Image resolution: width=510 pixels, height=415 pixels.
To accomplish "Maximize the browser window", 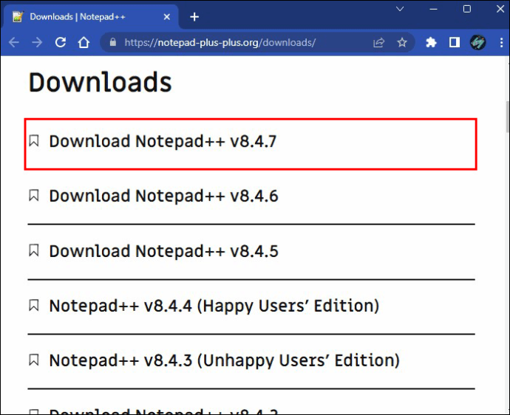I will [x=466, y=9].
